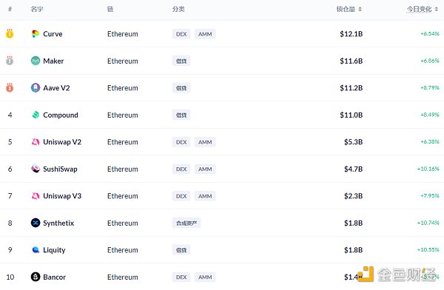Click the Curve rainbow logo icon

point(36,34)
